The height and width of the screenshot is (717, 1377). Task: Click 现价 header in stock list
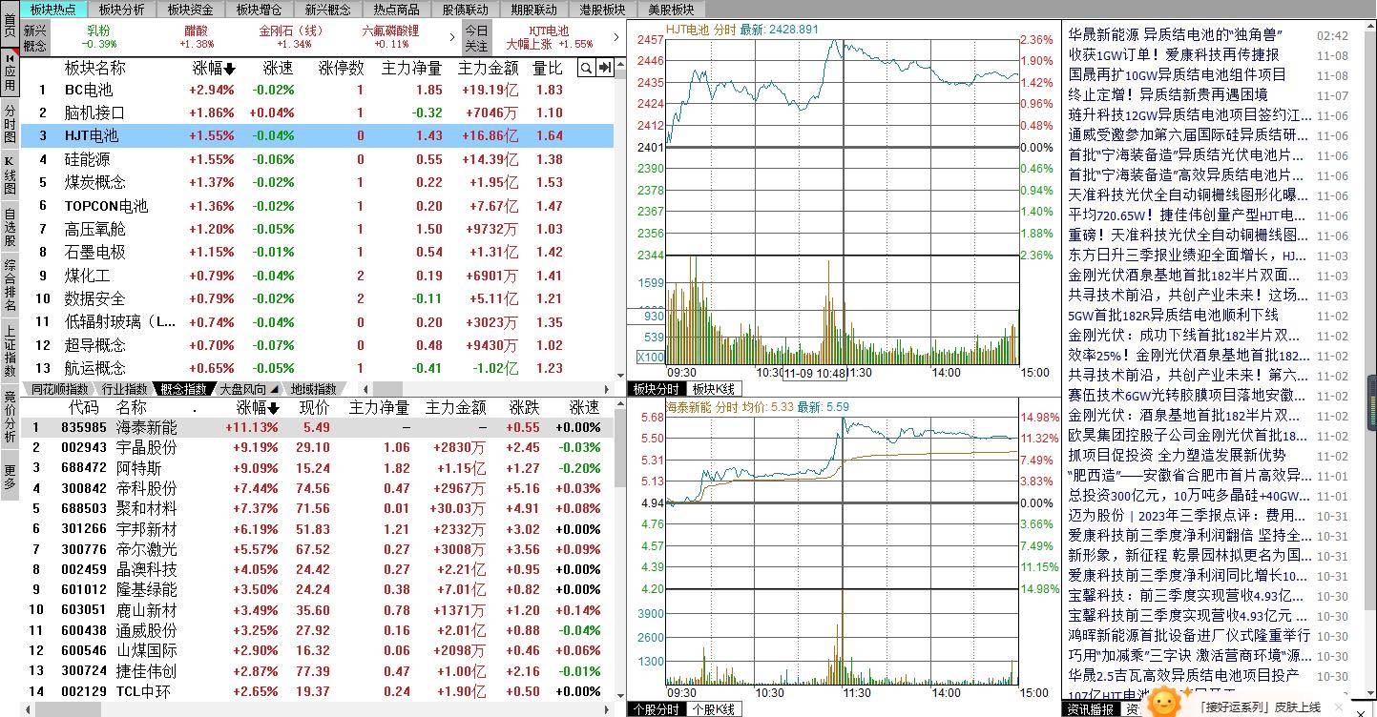click(315, 408)
